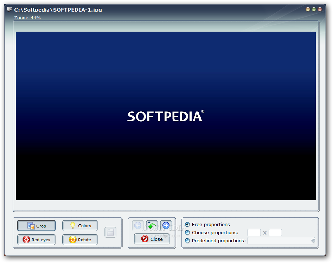Click the second proportions height input field
This screenshot has width=333, height=263.
pyautogui.click(x=275, y=232)
